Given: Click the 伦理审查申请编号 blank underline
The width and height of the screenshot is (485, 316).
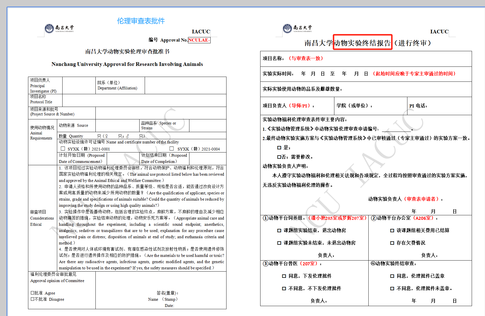Looking at the screenshot, I should coord(396,129).
